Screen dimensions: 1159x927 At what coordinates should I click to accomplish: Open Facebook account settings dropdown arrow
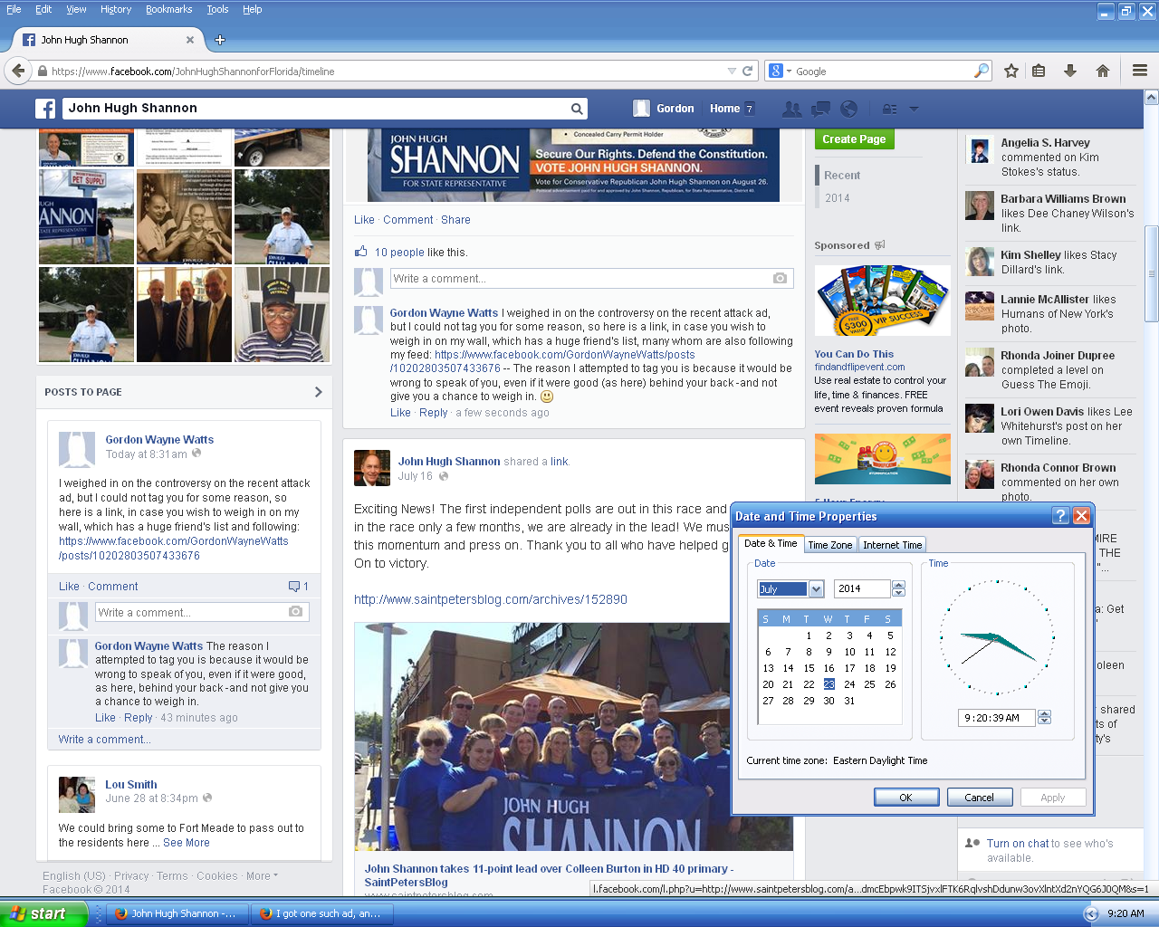click(x=914, y=109)
